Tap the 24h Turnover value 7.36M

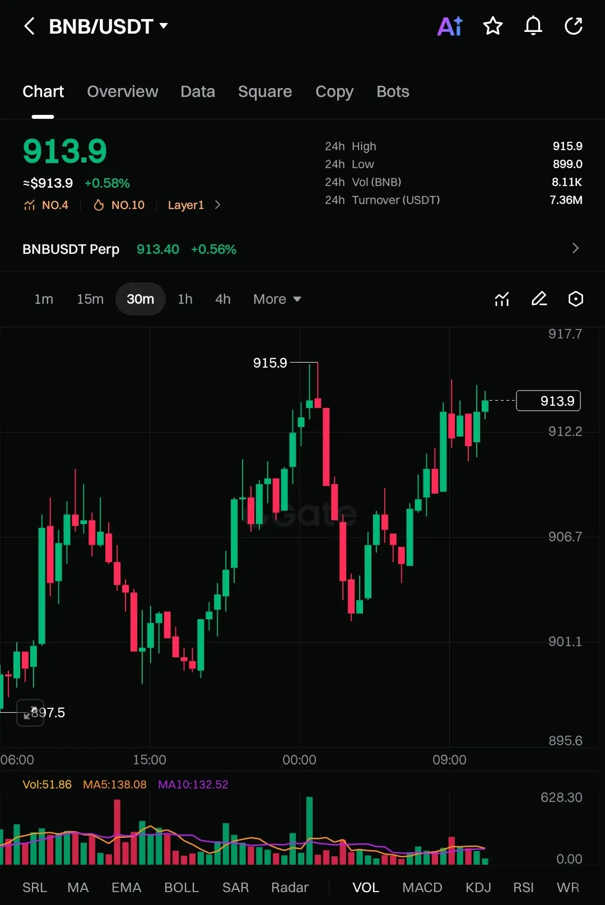[566, 200]
